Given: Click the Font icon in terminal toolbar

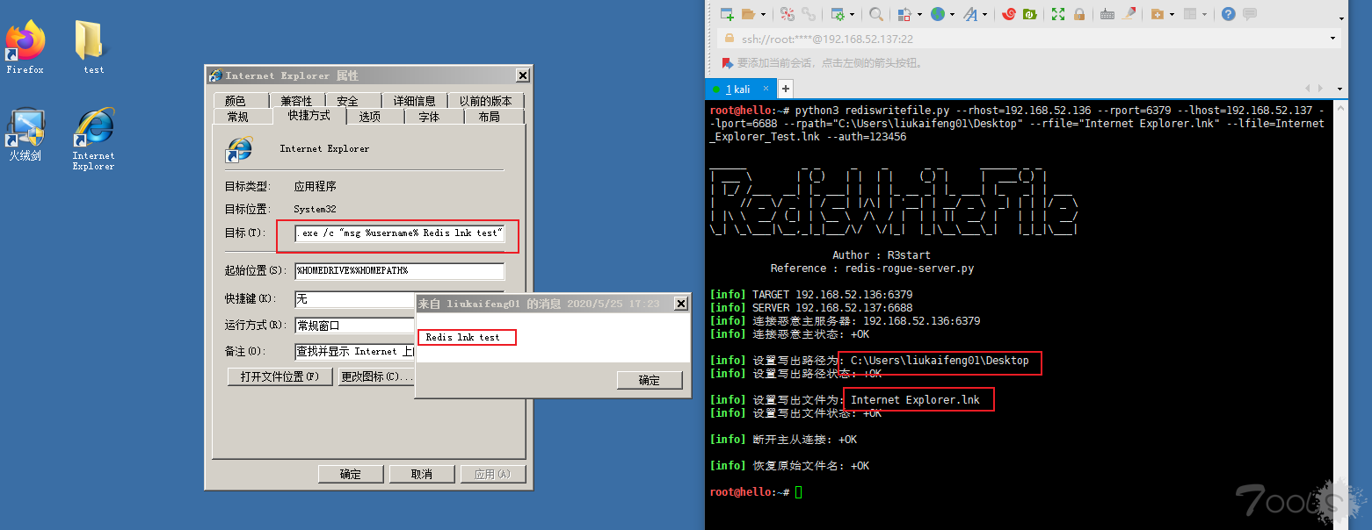Looking at the screenshot, I should pyautogui.click(x=970, y=14).
